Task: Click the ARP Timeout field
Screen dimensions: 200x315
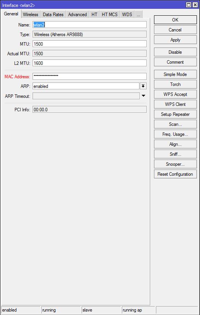Action: [x=86, y=96]
